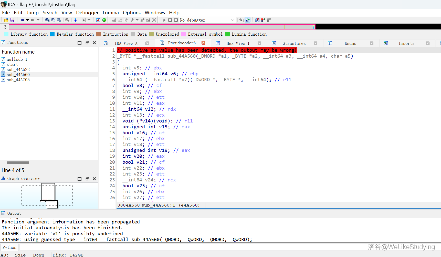The width and height of the screenshot is (441, 257).
Task: Switch to the Hex View-1 tab
Action: pos(238,43)
